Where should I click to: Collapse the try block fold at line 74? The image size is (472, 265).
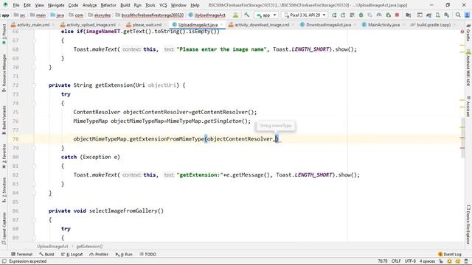[34, 103]
